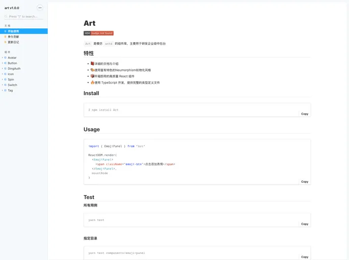
Task: Click the inline 'Art' code tag in description
Action: (88, 44)
